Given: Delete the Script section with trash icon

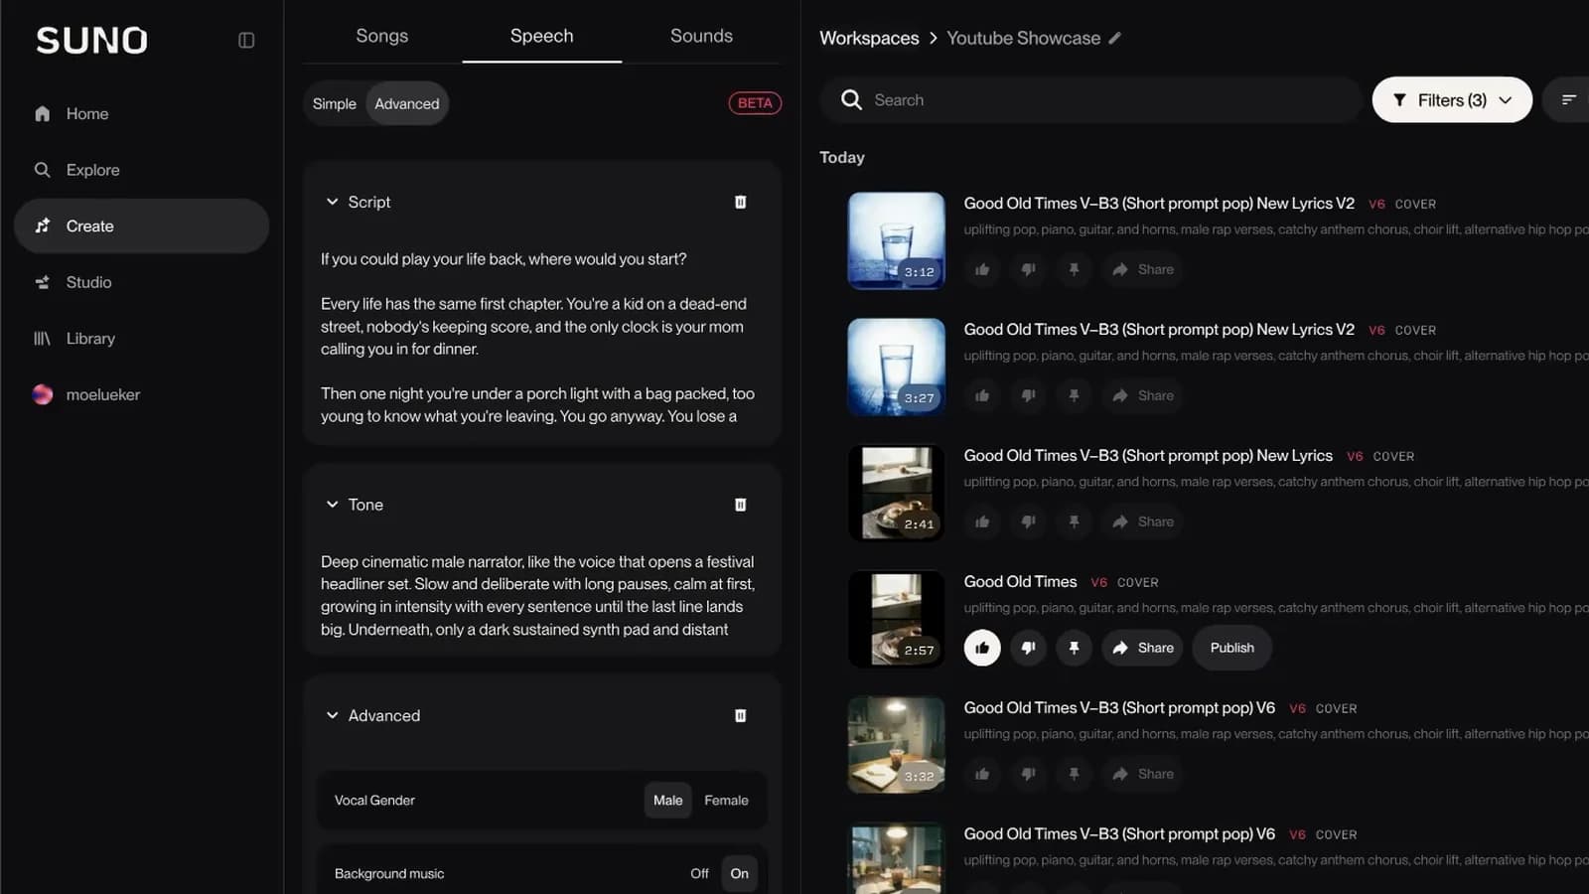Looking at the screenshot, I should pos(740,202).
